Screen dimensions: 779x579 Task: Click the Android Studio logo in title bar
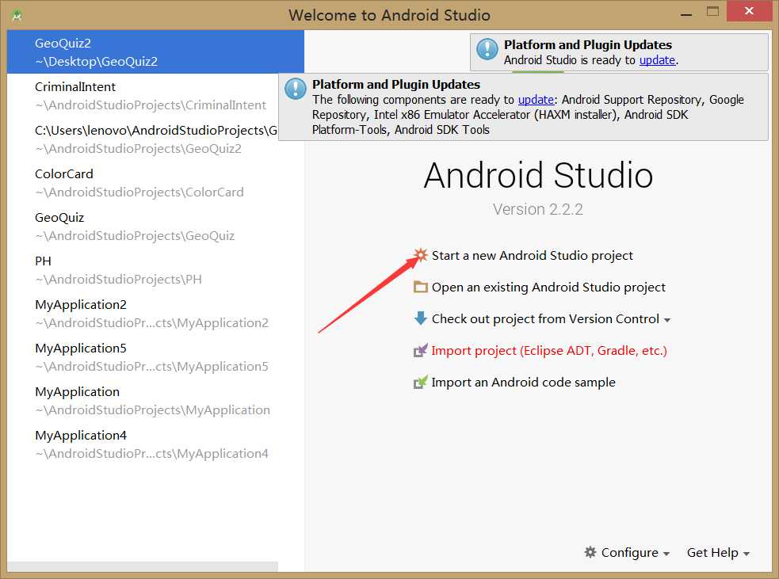click(x=17, y=15)
